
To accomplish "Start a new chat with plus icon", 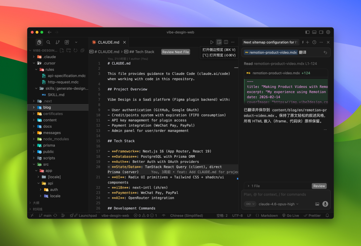I will [308, 42].
